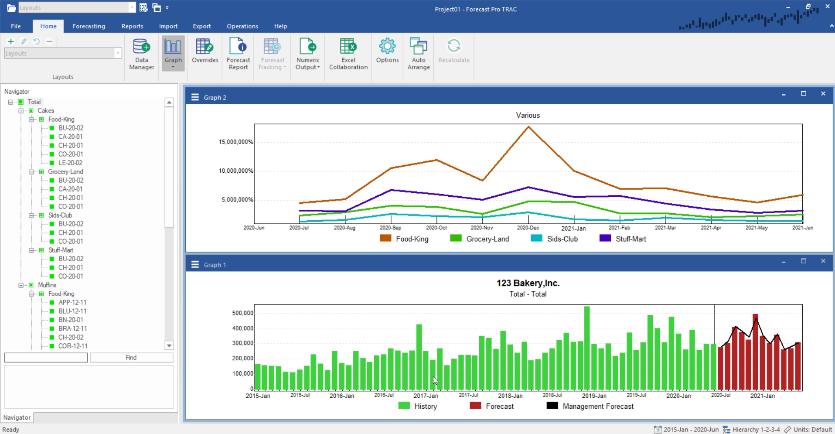The width and height of the screenshot is (835, 434).
Task: Open the Quick Access customize arrow
Action: pyautogui.click(x=167, y=7)
